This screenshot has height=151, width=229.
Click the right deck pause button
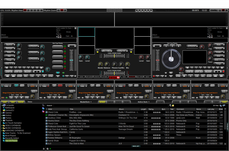tap(190, 76)
